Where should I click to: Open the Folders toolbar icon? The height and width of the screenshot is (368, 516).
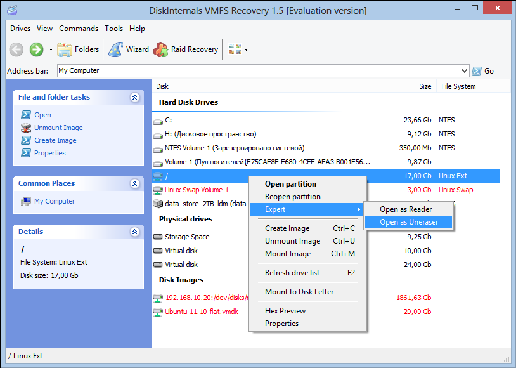65,49
